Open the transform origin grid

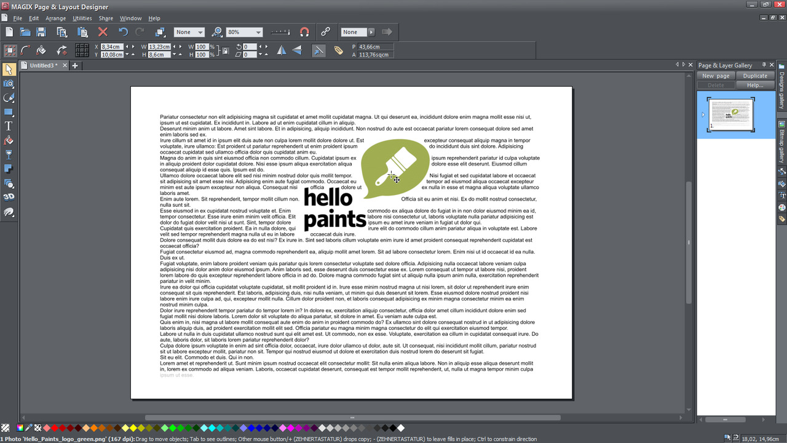pyautogui.click(x=82, y=50)
